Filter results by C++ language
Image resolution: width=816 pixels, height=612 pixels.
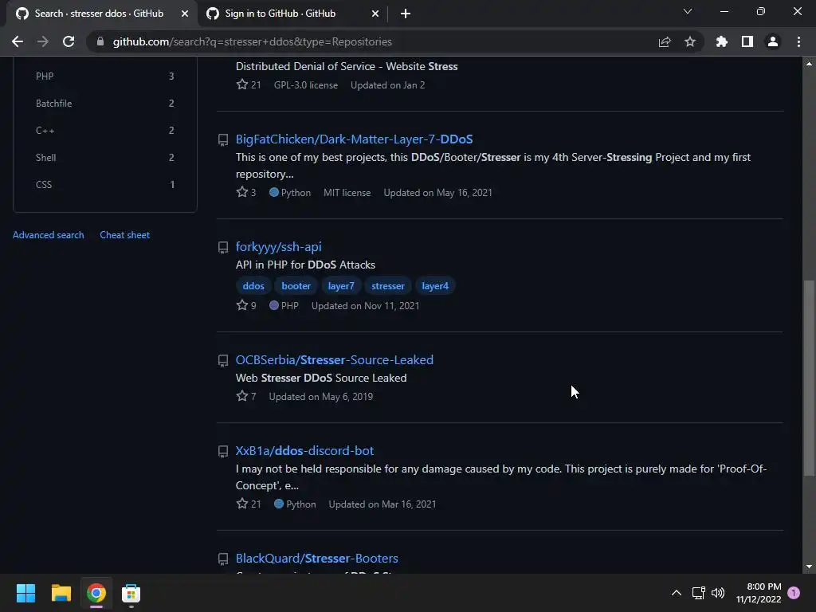(104, 130)
